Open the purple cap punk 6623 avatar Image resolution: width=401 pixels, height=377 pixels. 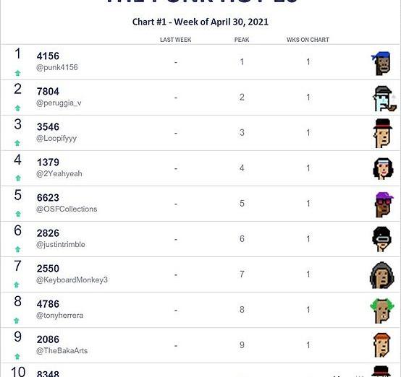coord(384,204)
